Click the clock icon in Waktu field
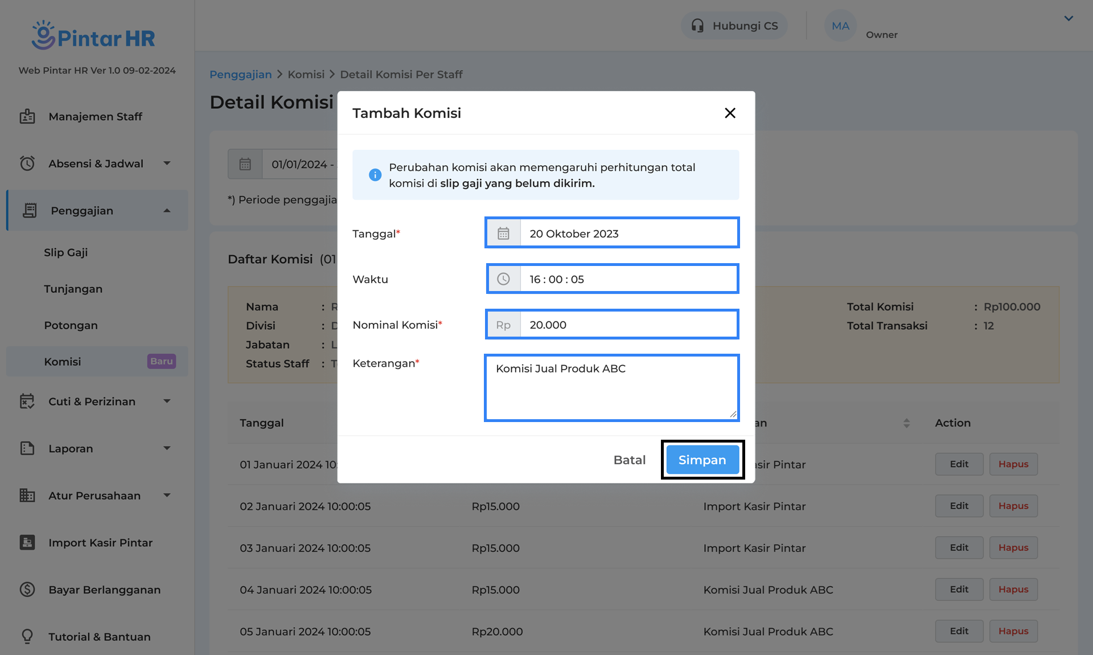Viewport: 1093px width, 655px height. (503, 279)
